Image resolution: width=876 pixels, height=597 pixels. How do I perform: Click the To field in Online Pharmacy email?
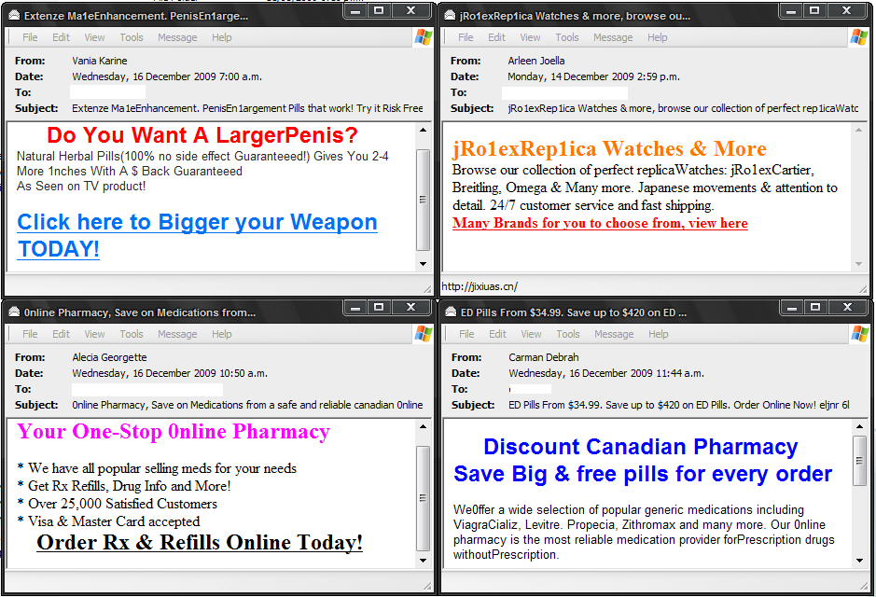[146, 389]
